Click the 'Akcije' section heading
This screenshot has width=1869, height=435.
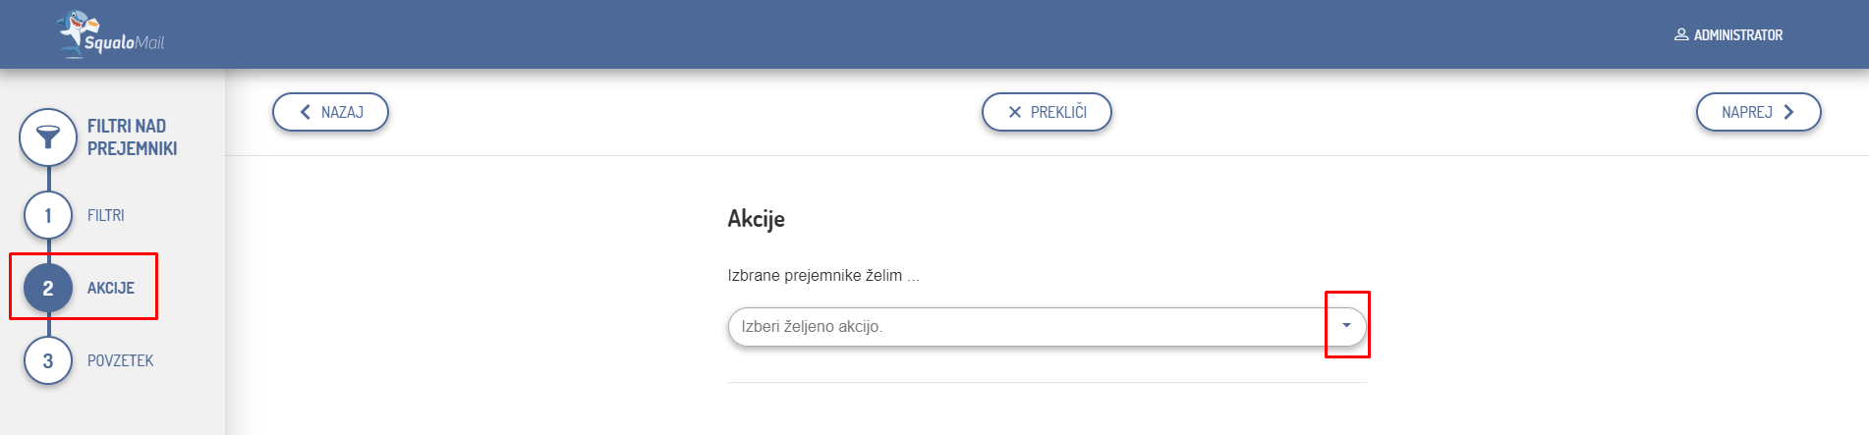click(x=756, y=218)
